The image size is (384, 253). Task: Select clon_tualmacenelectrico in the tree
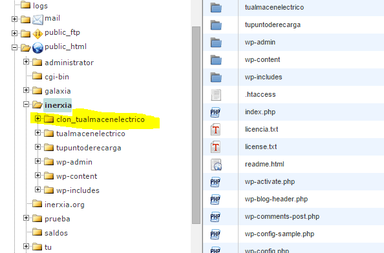click(100, 119)
